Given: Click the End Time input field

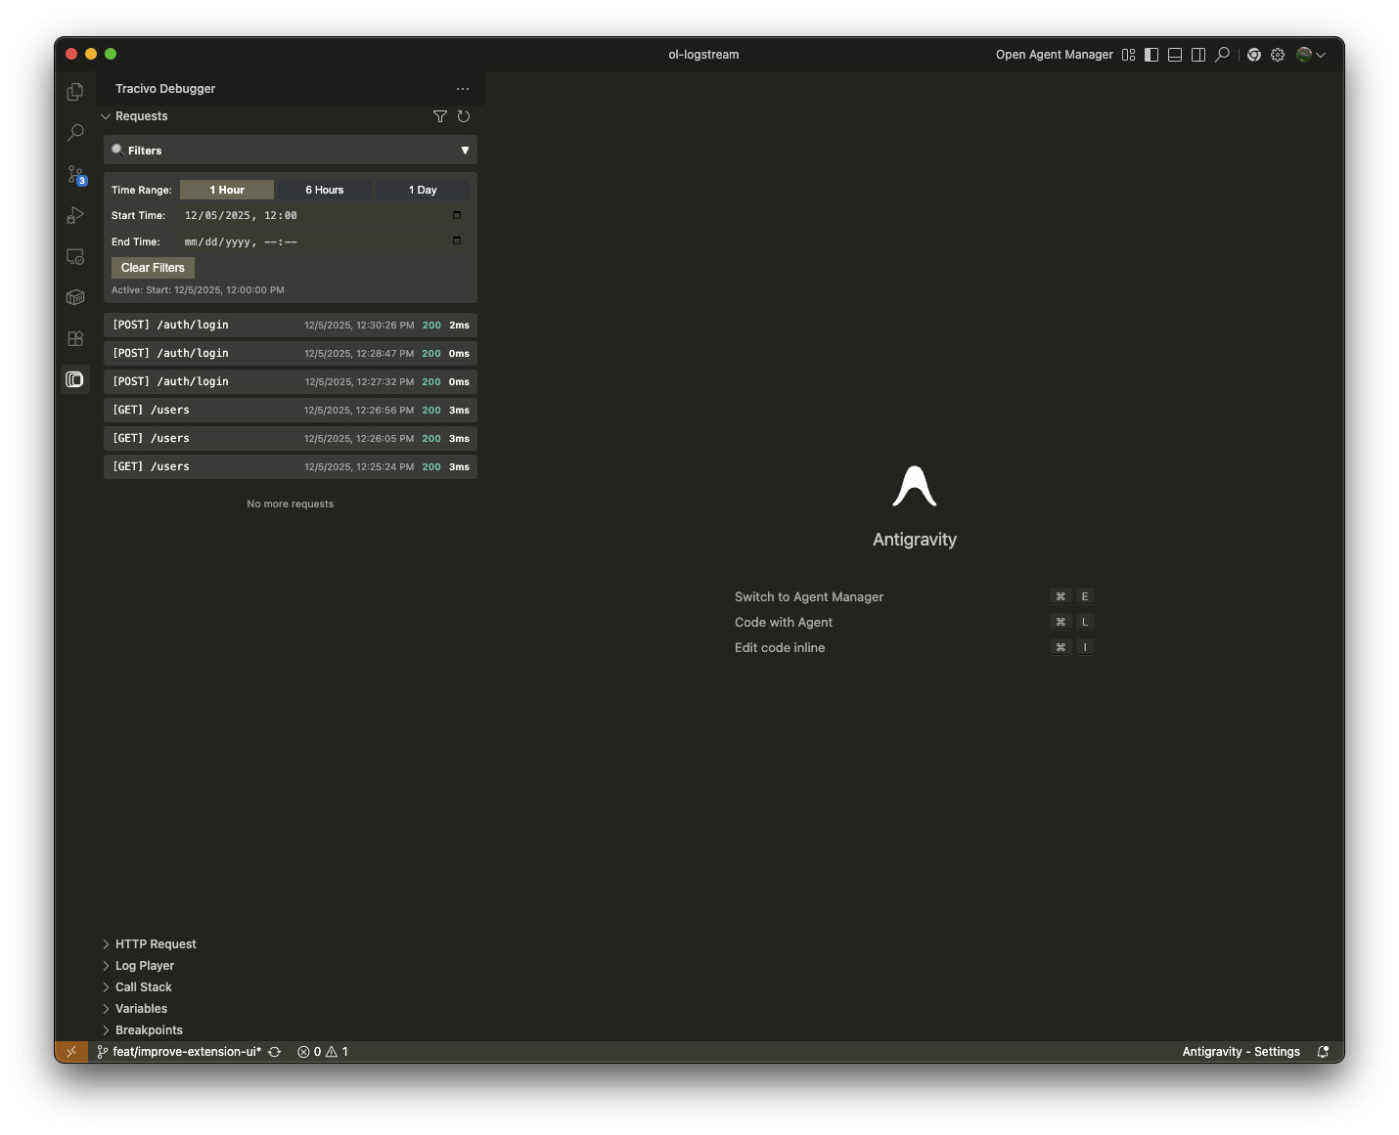Looking at the screenshot, I should 313,241.
